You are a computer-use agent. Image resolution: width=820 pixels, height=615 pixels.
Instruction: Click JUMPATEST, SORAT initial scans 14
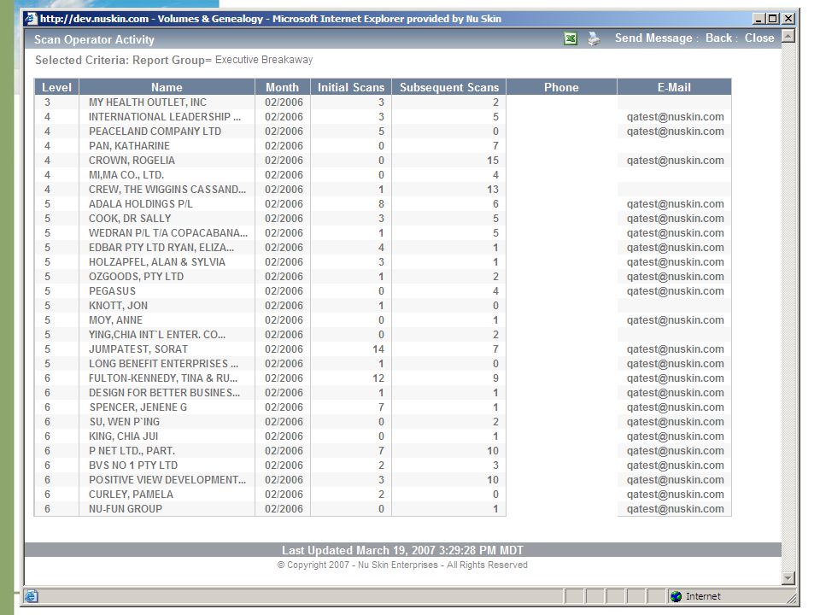378,349
